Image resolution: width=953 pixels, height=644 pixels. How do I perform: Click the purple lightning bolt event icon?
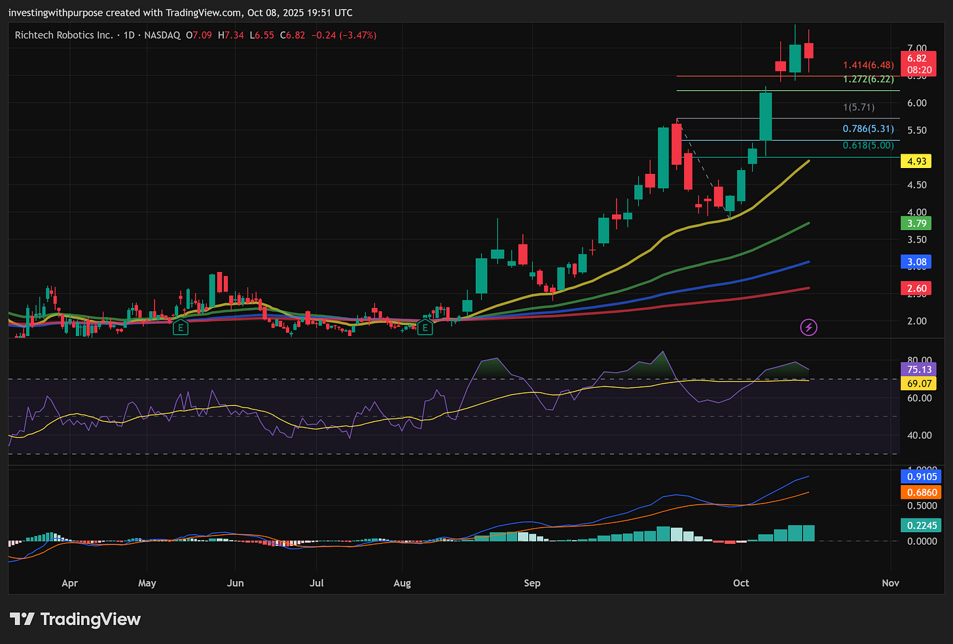pos(809,328)
